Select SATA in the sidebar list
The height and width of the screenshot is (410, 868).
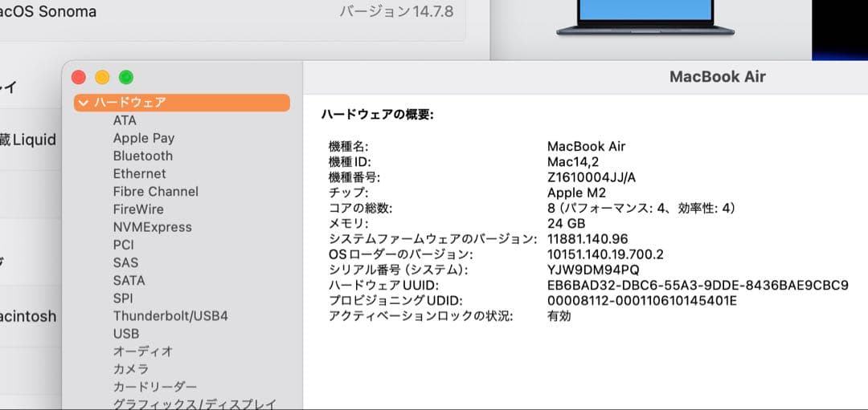[x=129, y=280]
